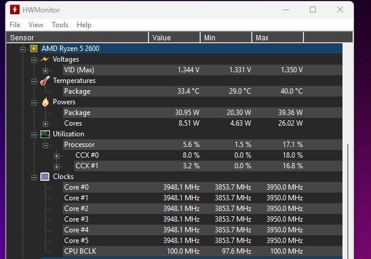Click the AMD Ryzen 5 2600 CPU chip icon
Viewport: 371px width, 259px height.
(x=34, y=49)
